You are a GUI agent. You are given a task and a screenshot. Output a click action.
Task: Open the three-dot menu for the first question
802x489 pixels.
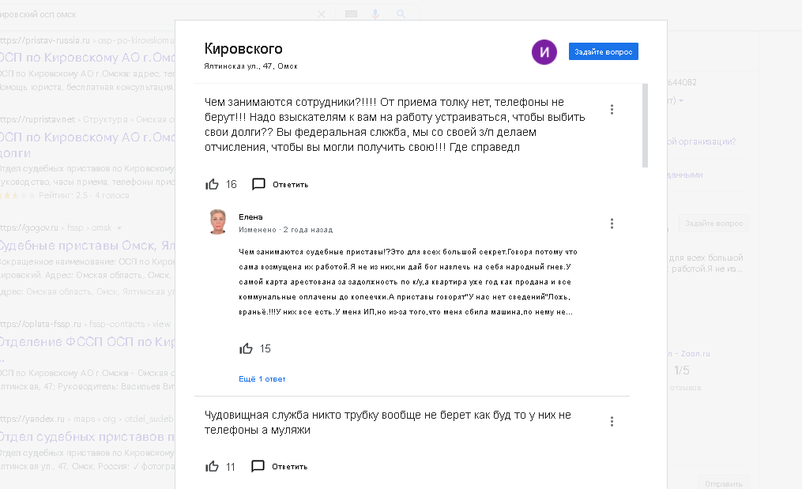click(x=612, y=110)
